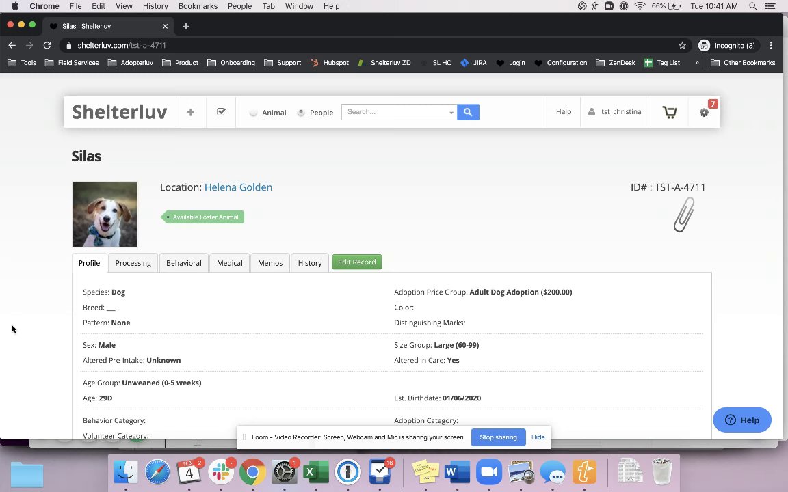Screen dimensions: 788x492
Task: Click the Shelterluv logo
Action: (x=120, y=112)
